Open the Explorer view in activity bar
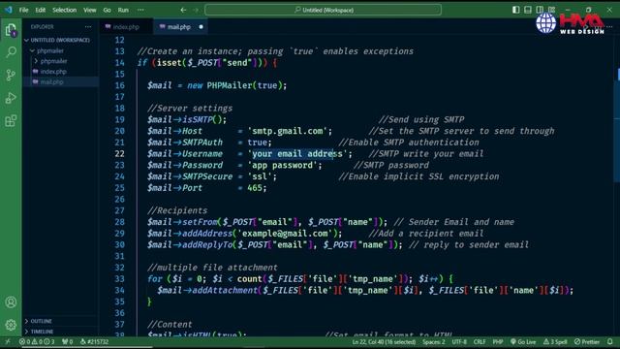Viewport: 620px width, 349px height. 11,30
